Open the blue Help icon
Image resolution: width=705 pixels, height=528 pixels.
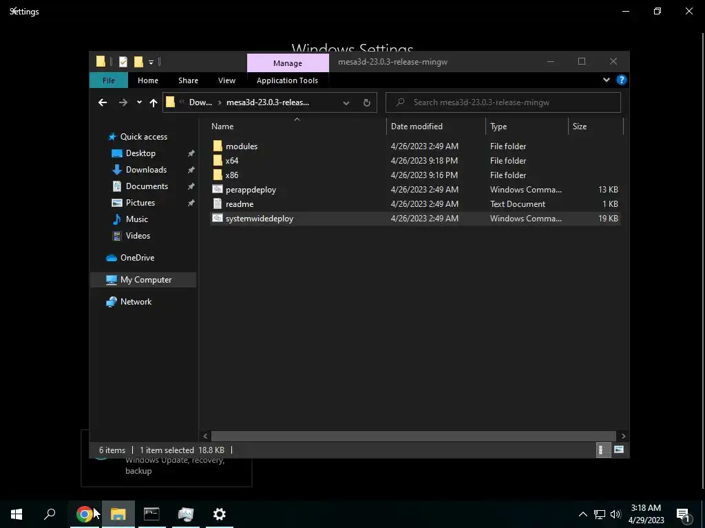(622, 80)
